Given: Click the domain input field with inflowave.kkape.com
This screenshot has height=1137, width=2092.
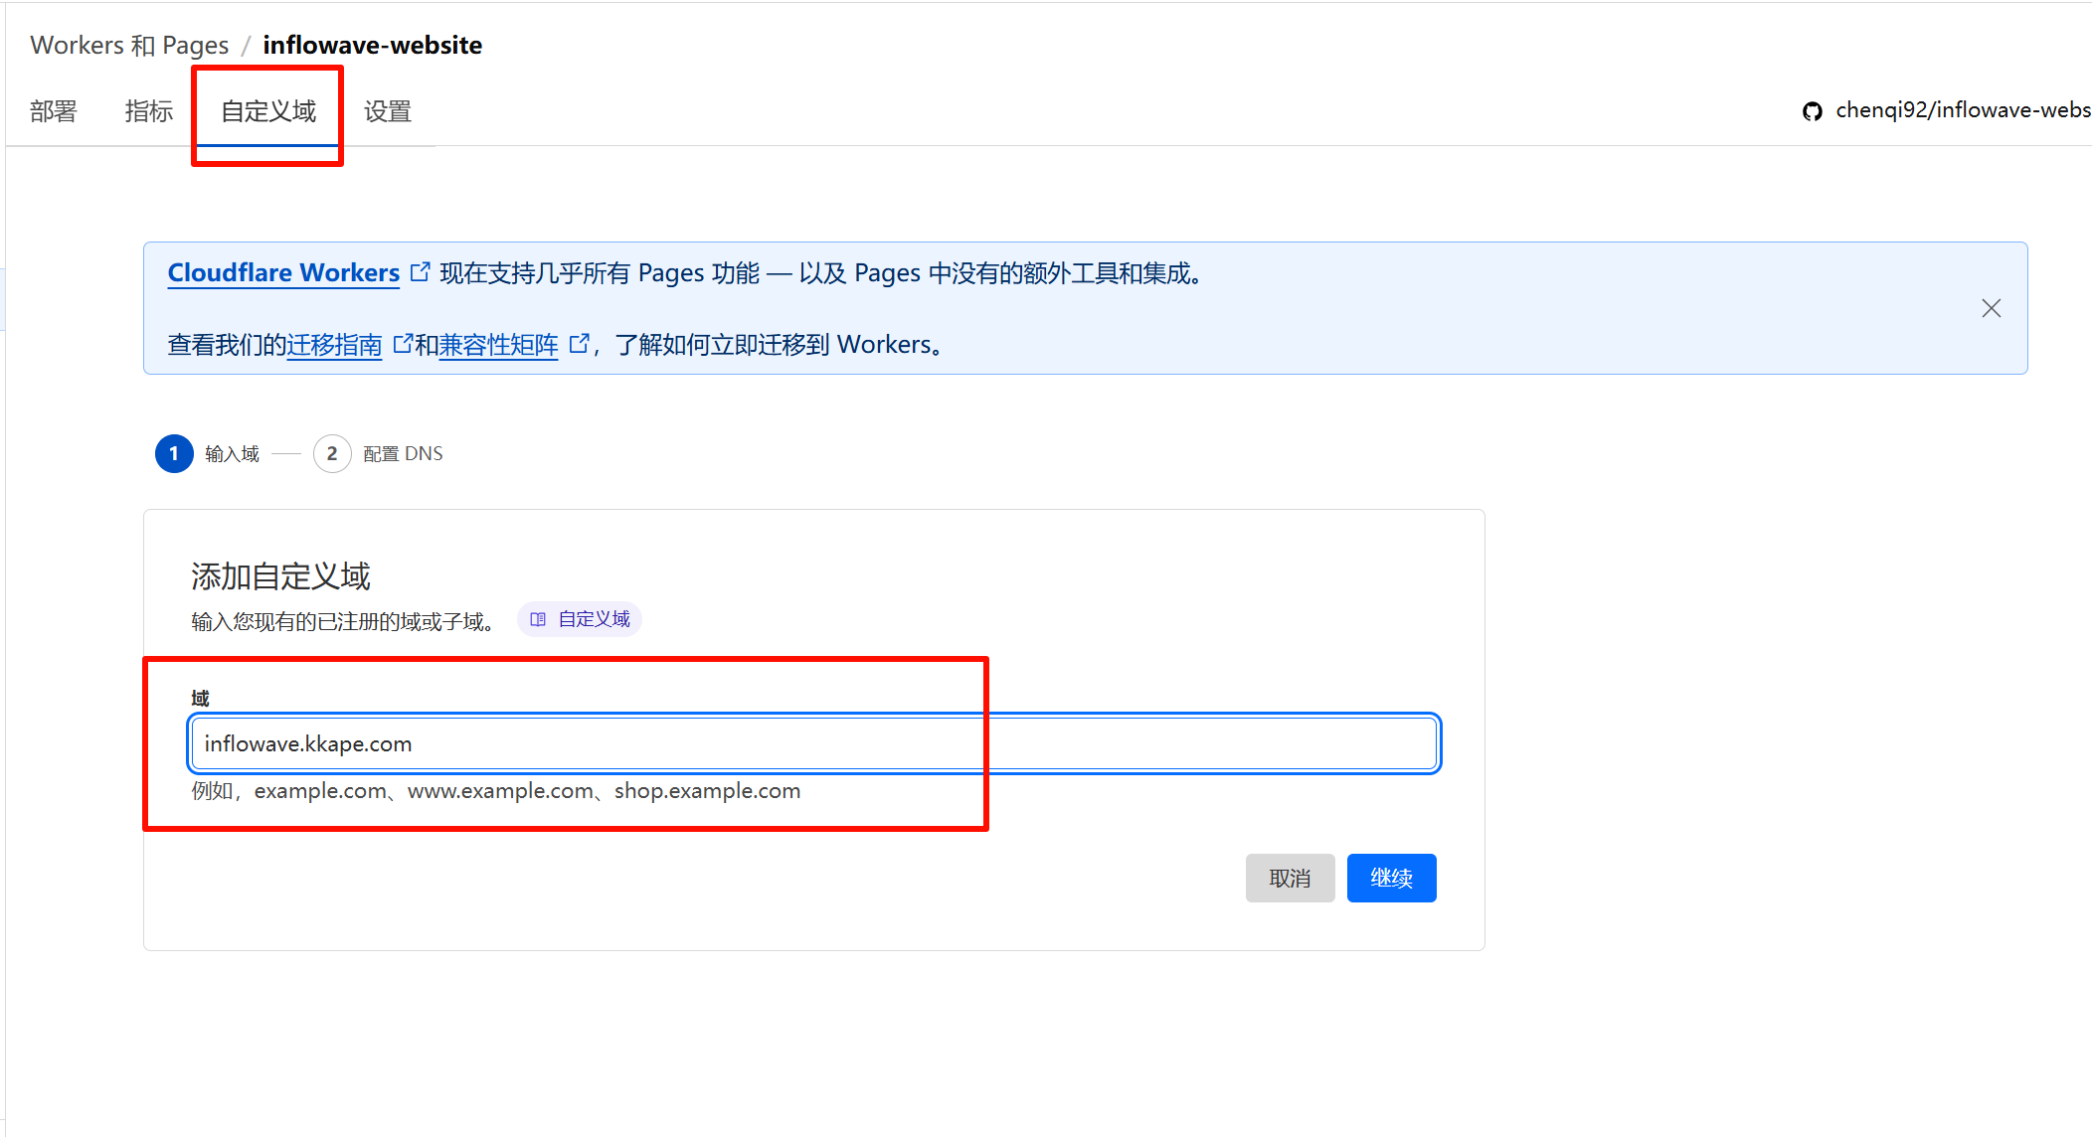Looking at the screenshot, I should tap(813, 744).
